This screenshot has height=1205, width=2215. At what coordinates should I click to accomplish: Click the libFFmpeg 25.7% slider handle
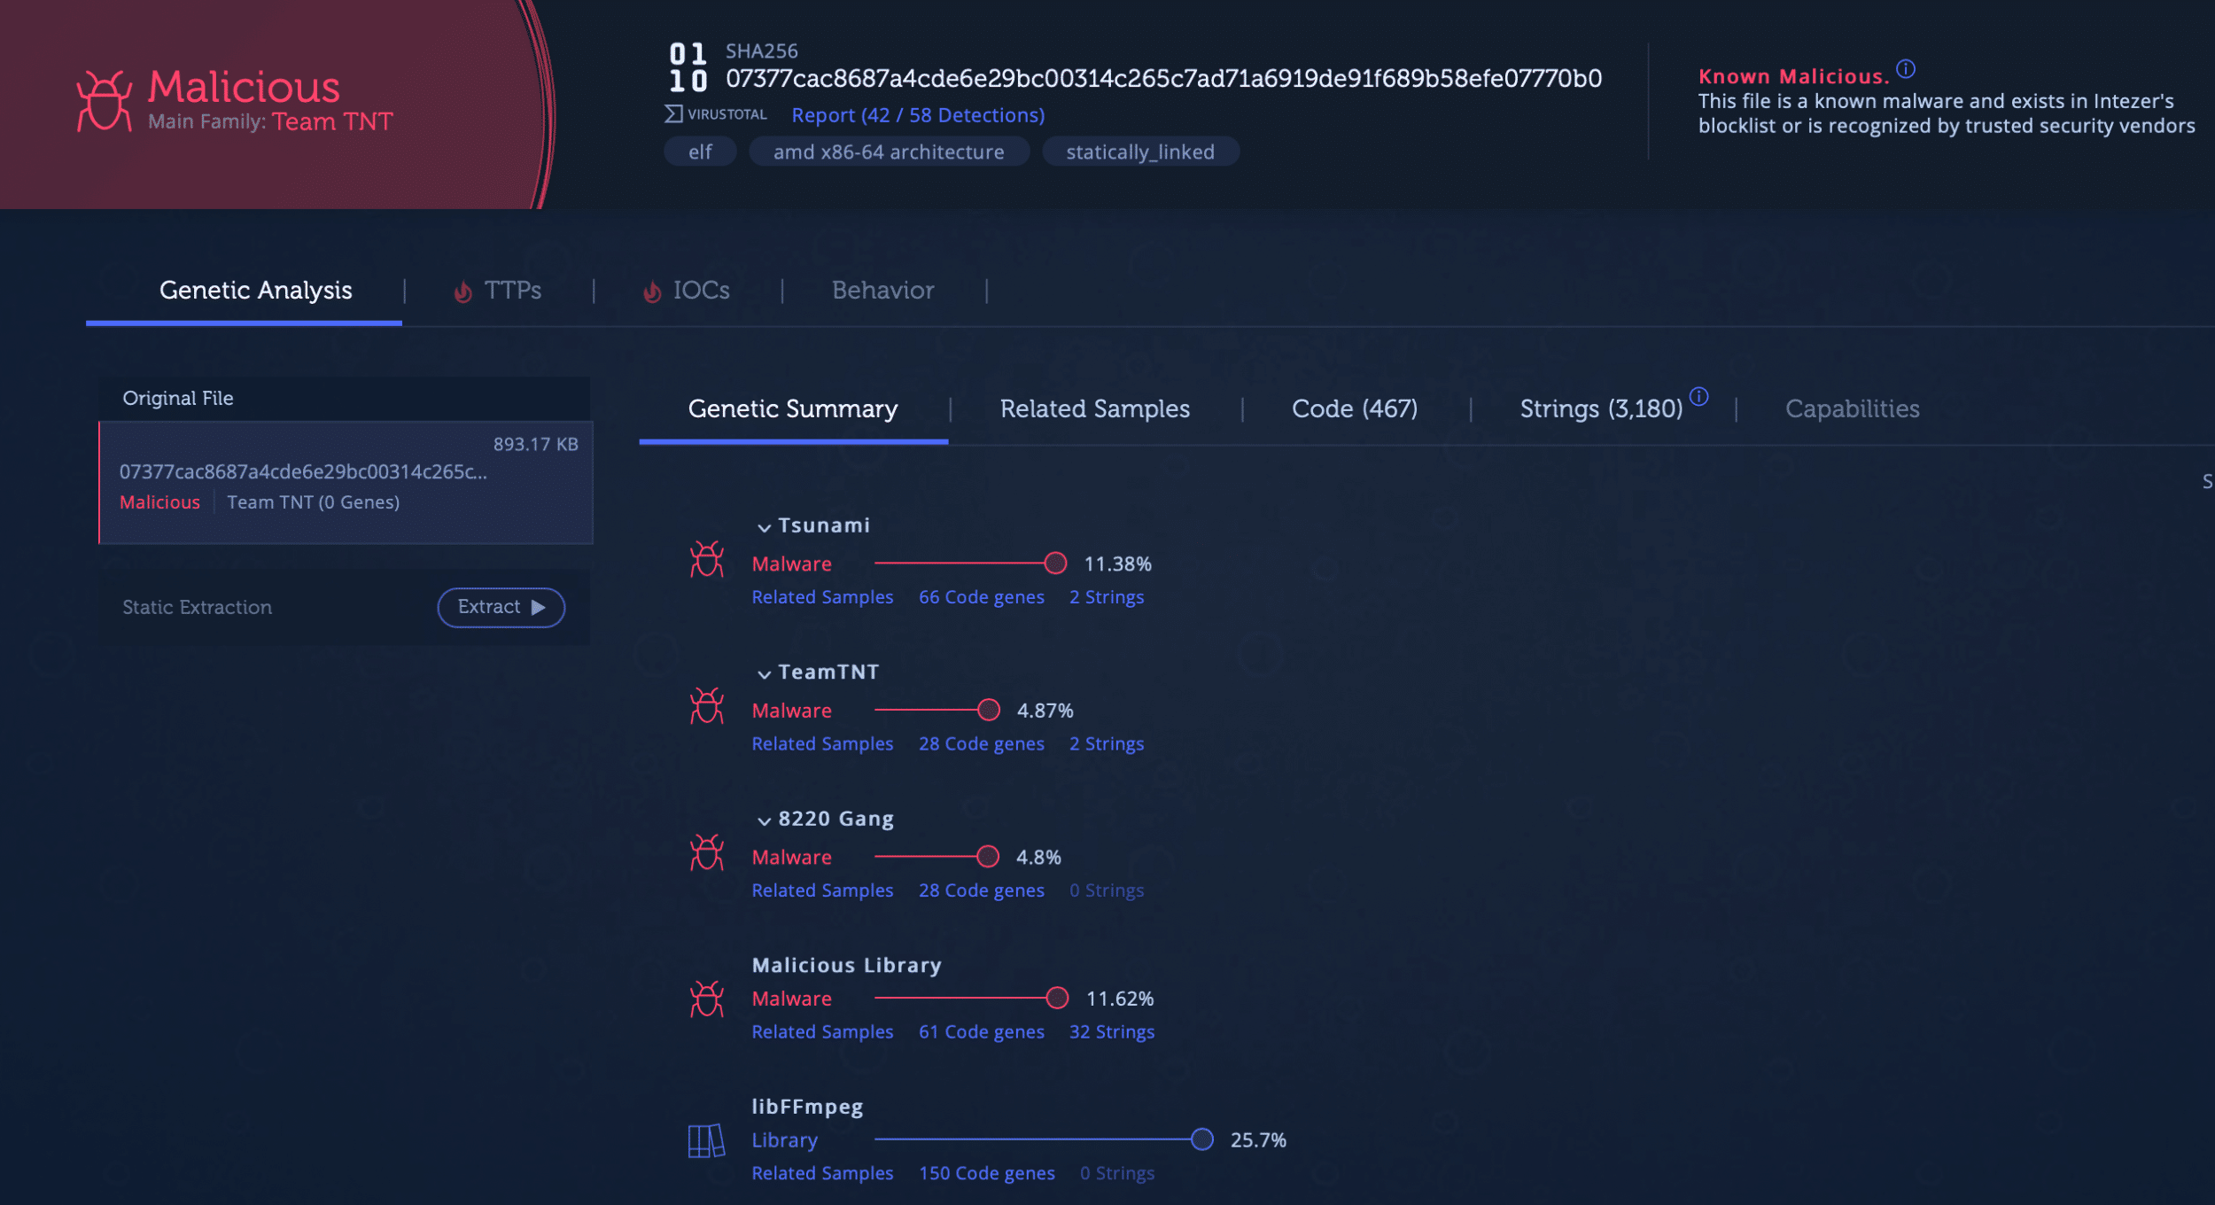click(1201, 1139)
